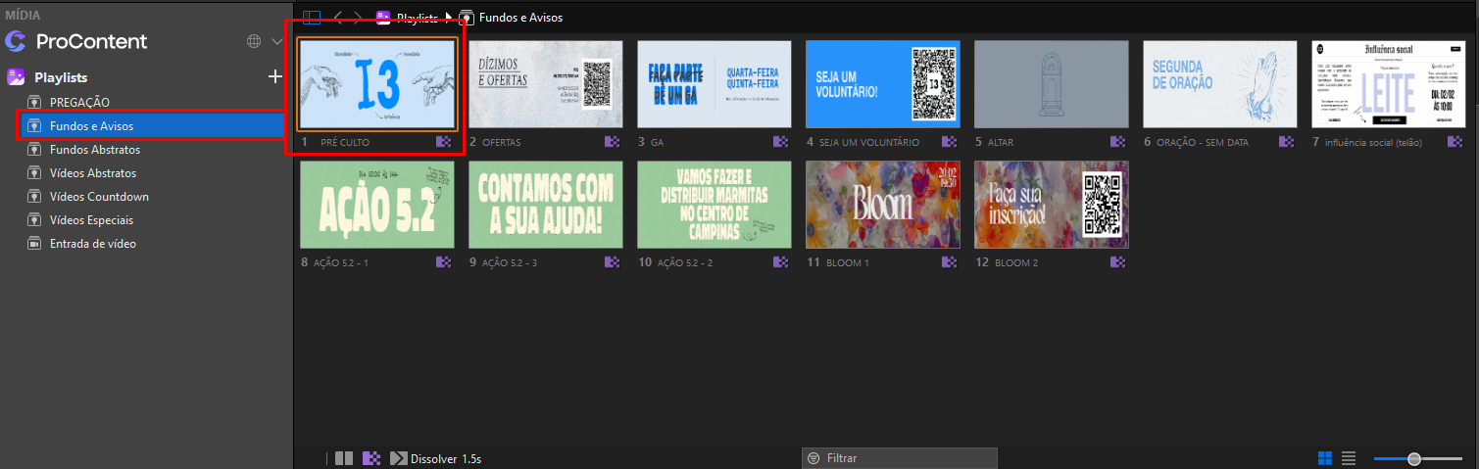Image resolution: width=1479 pixels, height=469 pixels.
Task: Select the PRÉ CULTO thumbnail
Action: (x=377, y=84)
